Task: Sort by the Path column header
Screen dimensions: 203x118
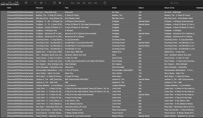Action: [9, 8]
